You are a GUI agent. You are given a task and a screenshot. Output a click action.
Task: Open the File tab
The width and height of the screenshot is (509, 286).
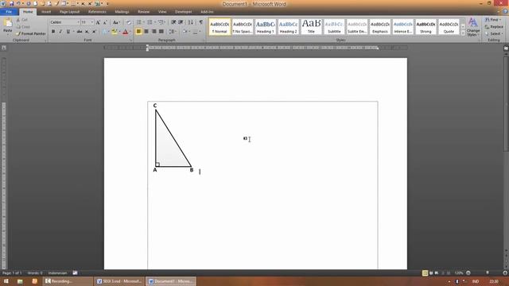9,12
